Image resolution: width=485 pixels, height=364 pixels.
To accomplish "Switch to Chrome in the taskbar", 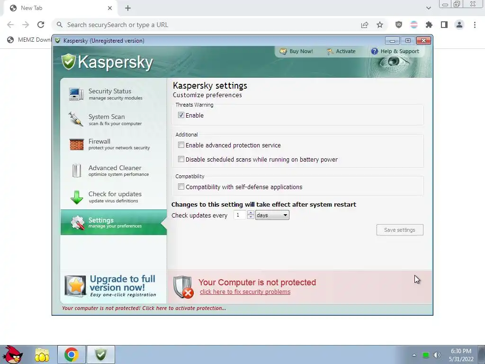I will coord(72,355).
